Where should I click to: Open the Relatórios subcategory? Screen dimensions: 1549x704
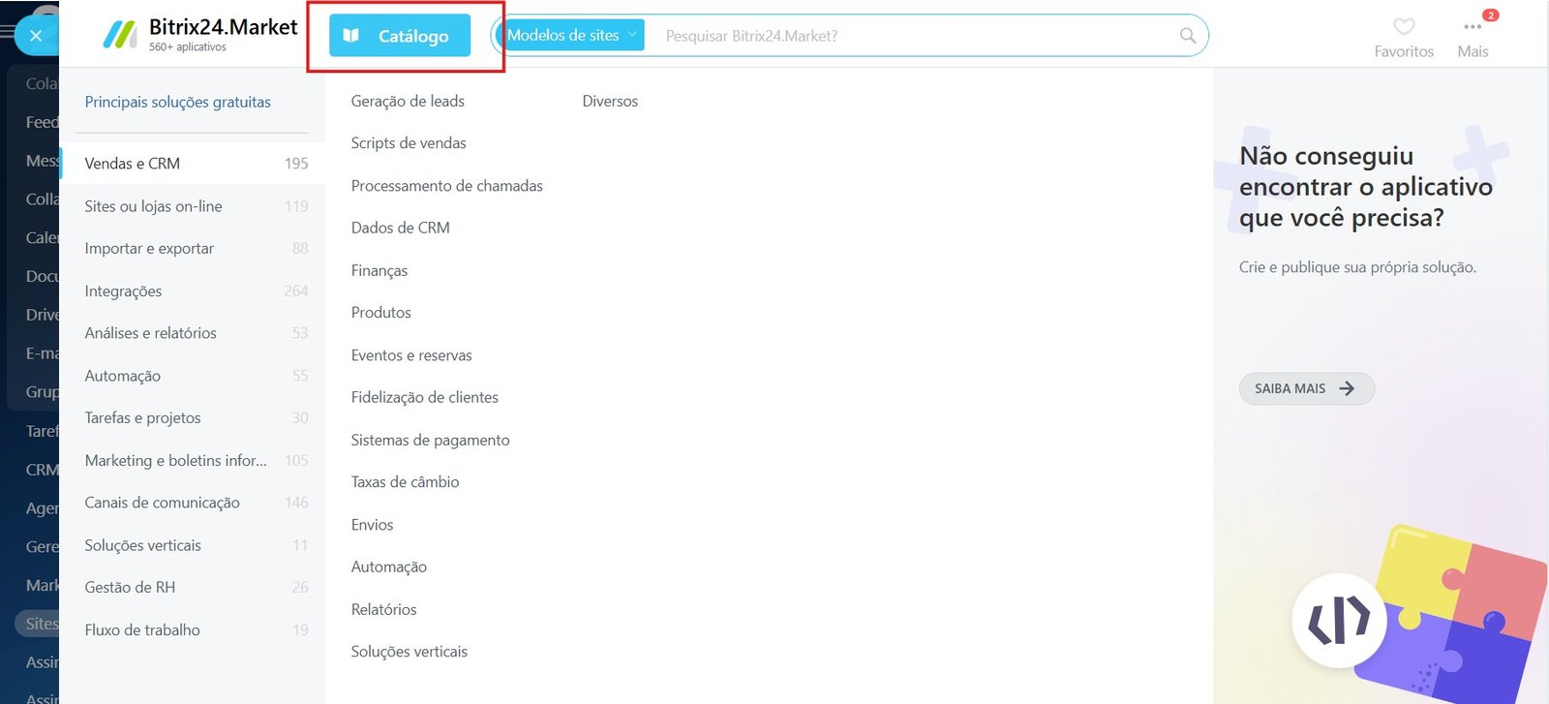pyautogui.click(x=383, y=609)
